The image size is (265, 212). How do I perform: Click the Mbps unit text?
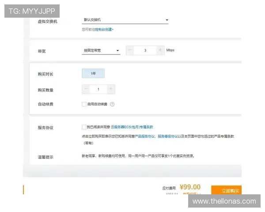(x=170, y=50)
